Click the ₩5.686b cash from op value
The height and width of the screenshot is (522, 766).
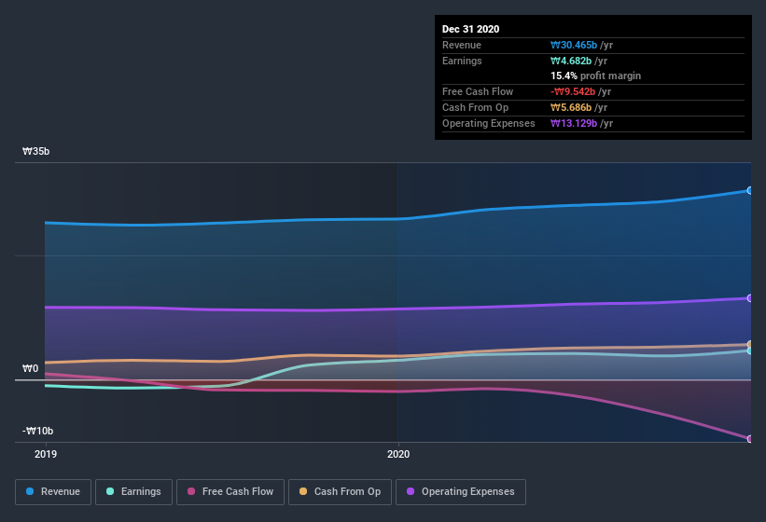pyautogui.click(x=571, y=107)
